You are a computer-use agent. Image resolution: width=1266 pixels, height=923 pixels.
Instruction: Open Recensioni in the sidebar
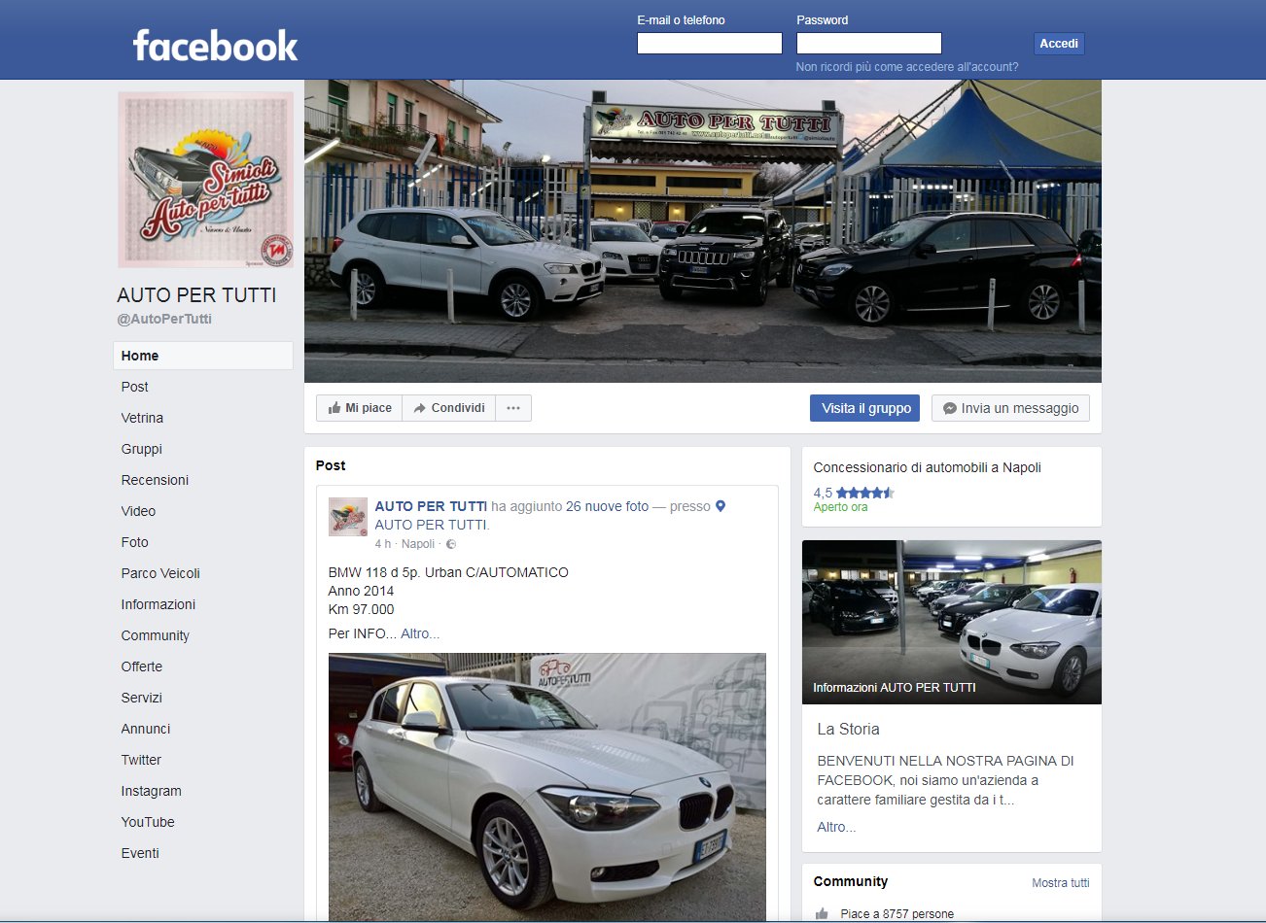pyautogui.click(x=155, y=480)
